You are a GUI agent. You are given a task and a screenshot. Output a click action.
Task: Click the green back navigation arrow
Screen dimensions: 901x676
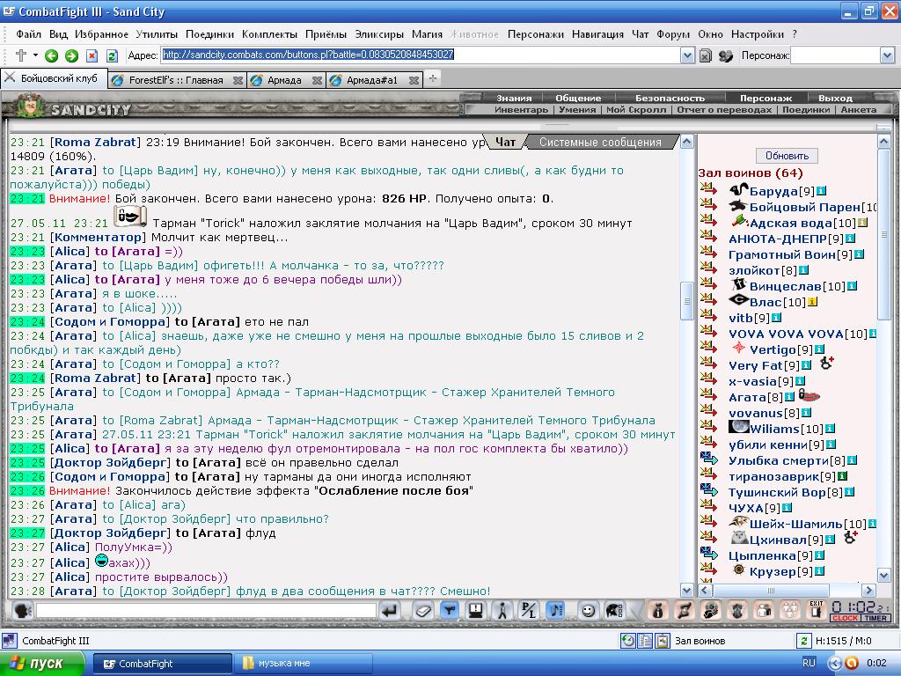coord(51,55)
